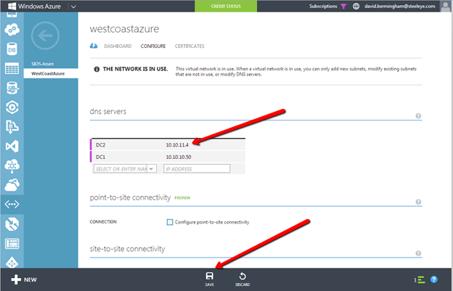Expand the Windows Azure header dropdown chevron
Image resolution: width=453 pixels, height=291 pixels.
73,6
